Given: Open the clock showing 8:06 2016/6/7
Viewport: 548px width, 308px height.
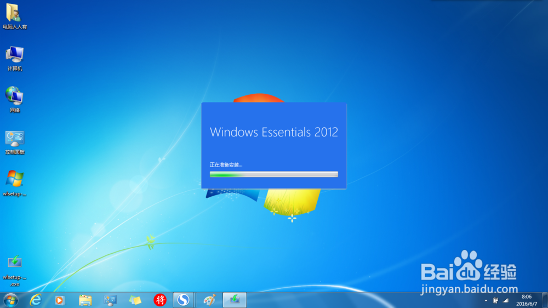Looking at the screenshot, I should click(x=526, y=300).
